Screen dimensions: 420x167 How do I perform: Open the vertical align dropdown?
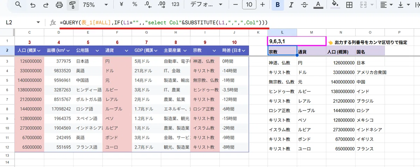(404, 5)
